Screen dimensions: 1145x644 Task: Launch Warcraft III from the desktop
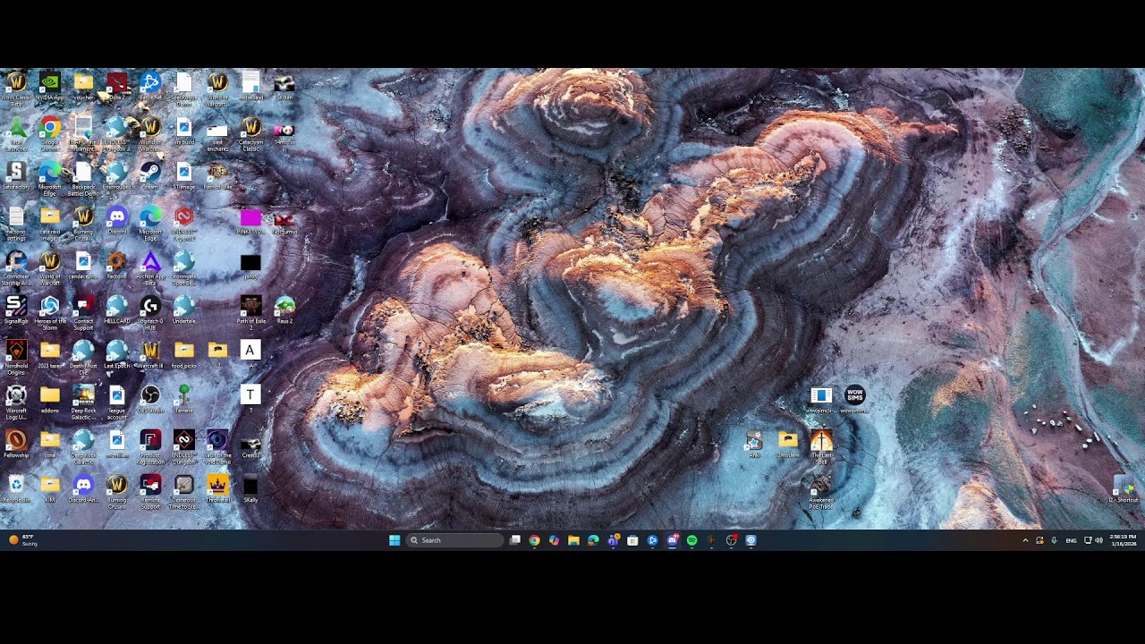click(150, 355)
